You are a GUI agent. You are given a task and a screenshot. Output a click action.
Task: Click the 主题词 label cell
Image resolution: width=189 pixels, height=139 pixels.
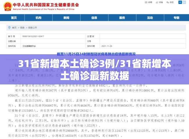click(93, 36)
